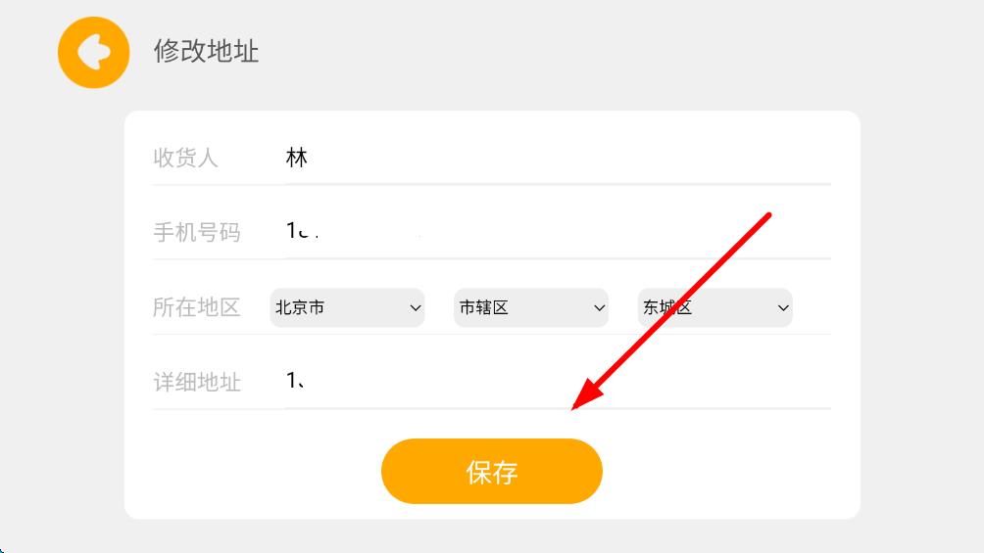The image size is (984, 553).
Task: Click the name text 林 in recipient field
Action: point(297,158)
